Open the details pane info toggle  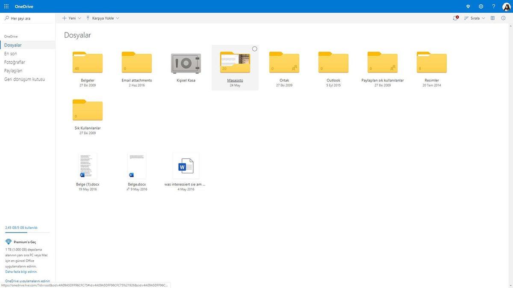pyautogui.click(x=504, y=18)
